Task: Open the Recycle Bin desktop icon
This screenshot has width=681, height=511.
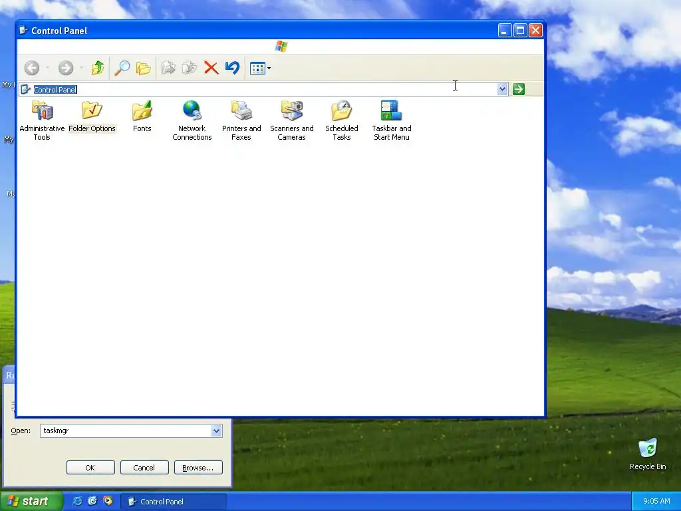Action: 648,454
